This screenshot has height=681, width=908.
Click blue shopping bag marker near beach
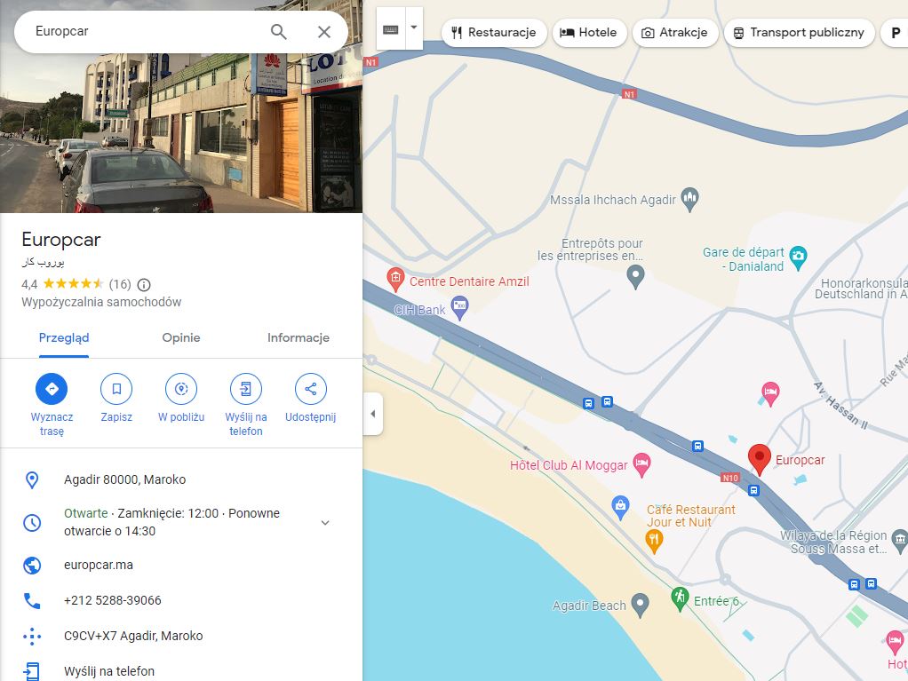[621, 508]
